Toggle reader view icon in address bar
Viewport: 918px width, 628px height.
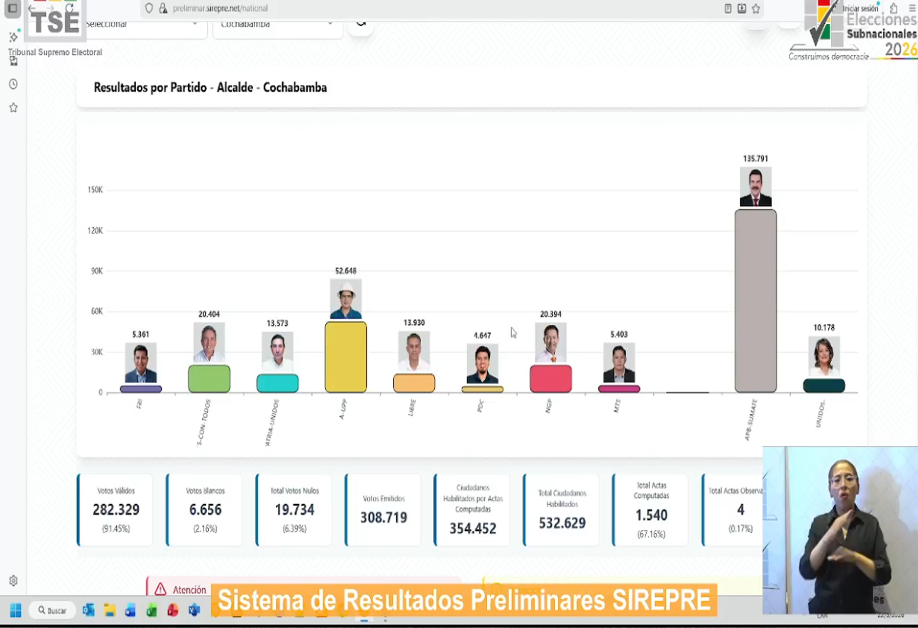click(728, 9)
